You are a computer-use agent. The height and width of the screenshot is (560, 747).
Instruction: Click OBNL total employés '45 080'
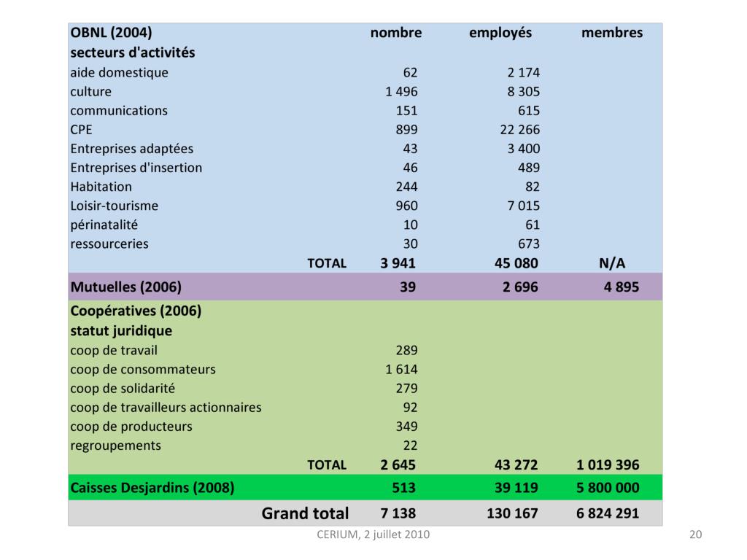[x=516, y=263]
